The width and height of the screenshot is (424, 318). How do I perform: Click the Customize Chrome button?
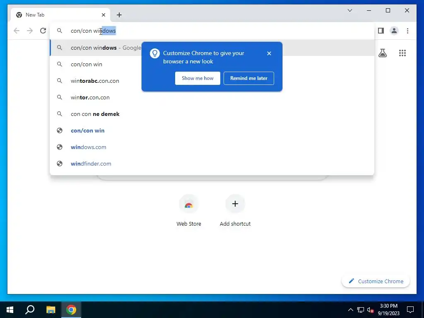click(376, 281)
